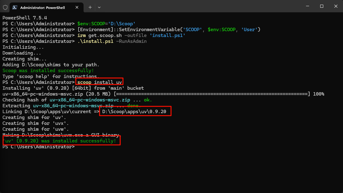Screen dimensions: 343x193
Task: Maximize the terminal window
Action: click(321, 6)
